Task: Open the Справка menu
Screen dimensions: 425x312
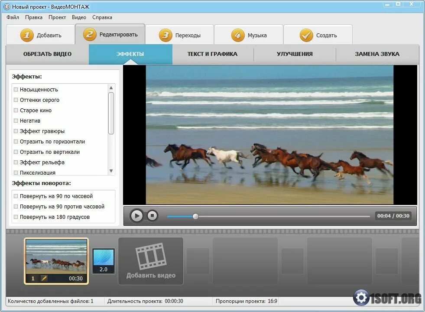Action: (102, 17)
